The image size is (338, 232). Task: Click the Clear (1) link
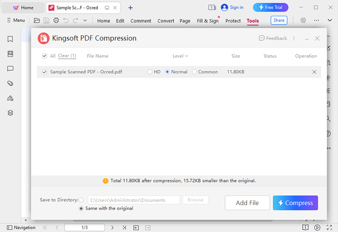pyautogui.click(x=67, y=56)
